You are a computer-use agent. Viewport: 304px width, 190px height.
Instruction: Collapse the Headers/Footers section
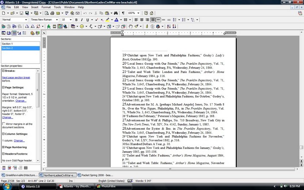click(x=3, y=154)
